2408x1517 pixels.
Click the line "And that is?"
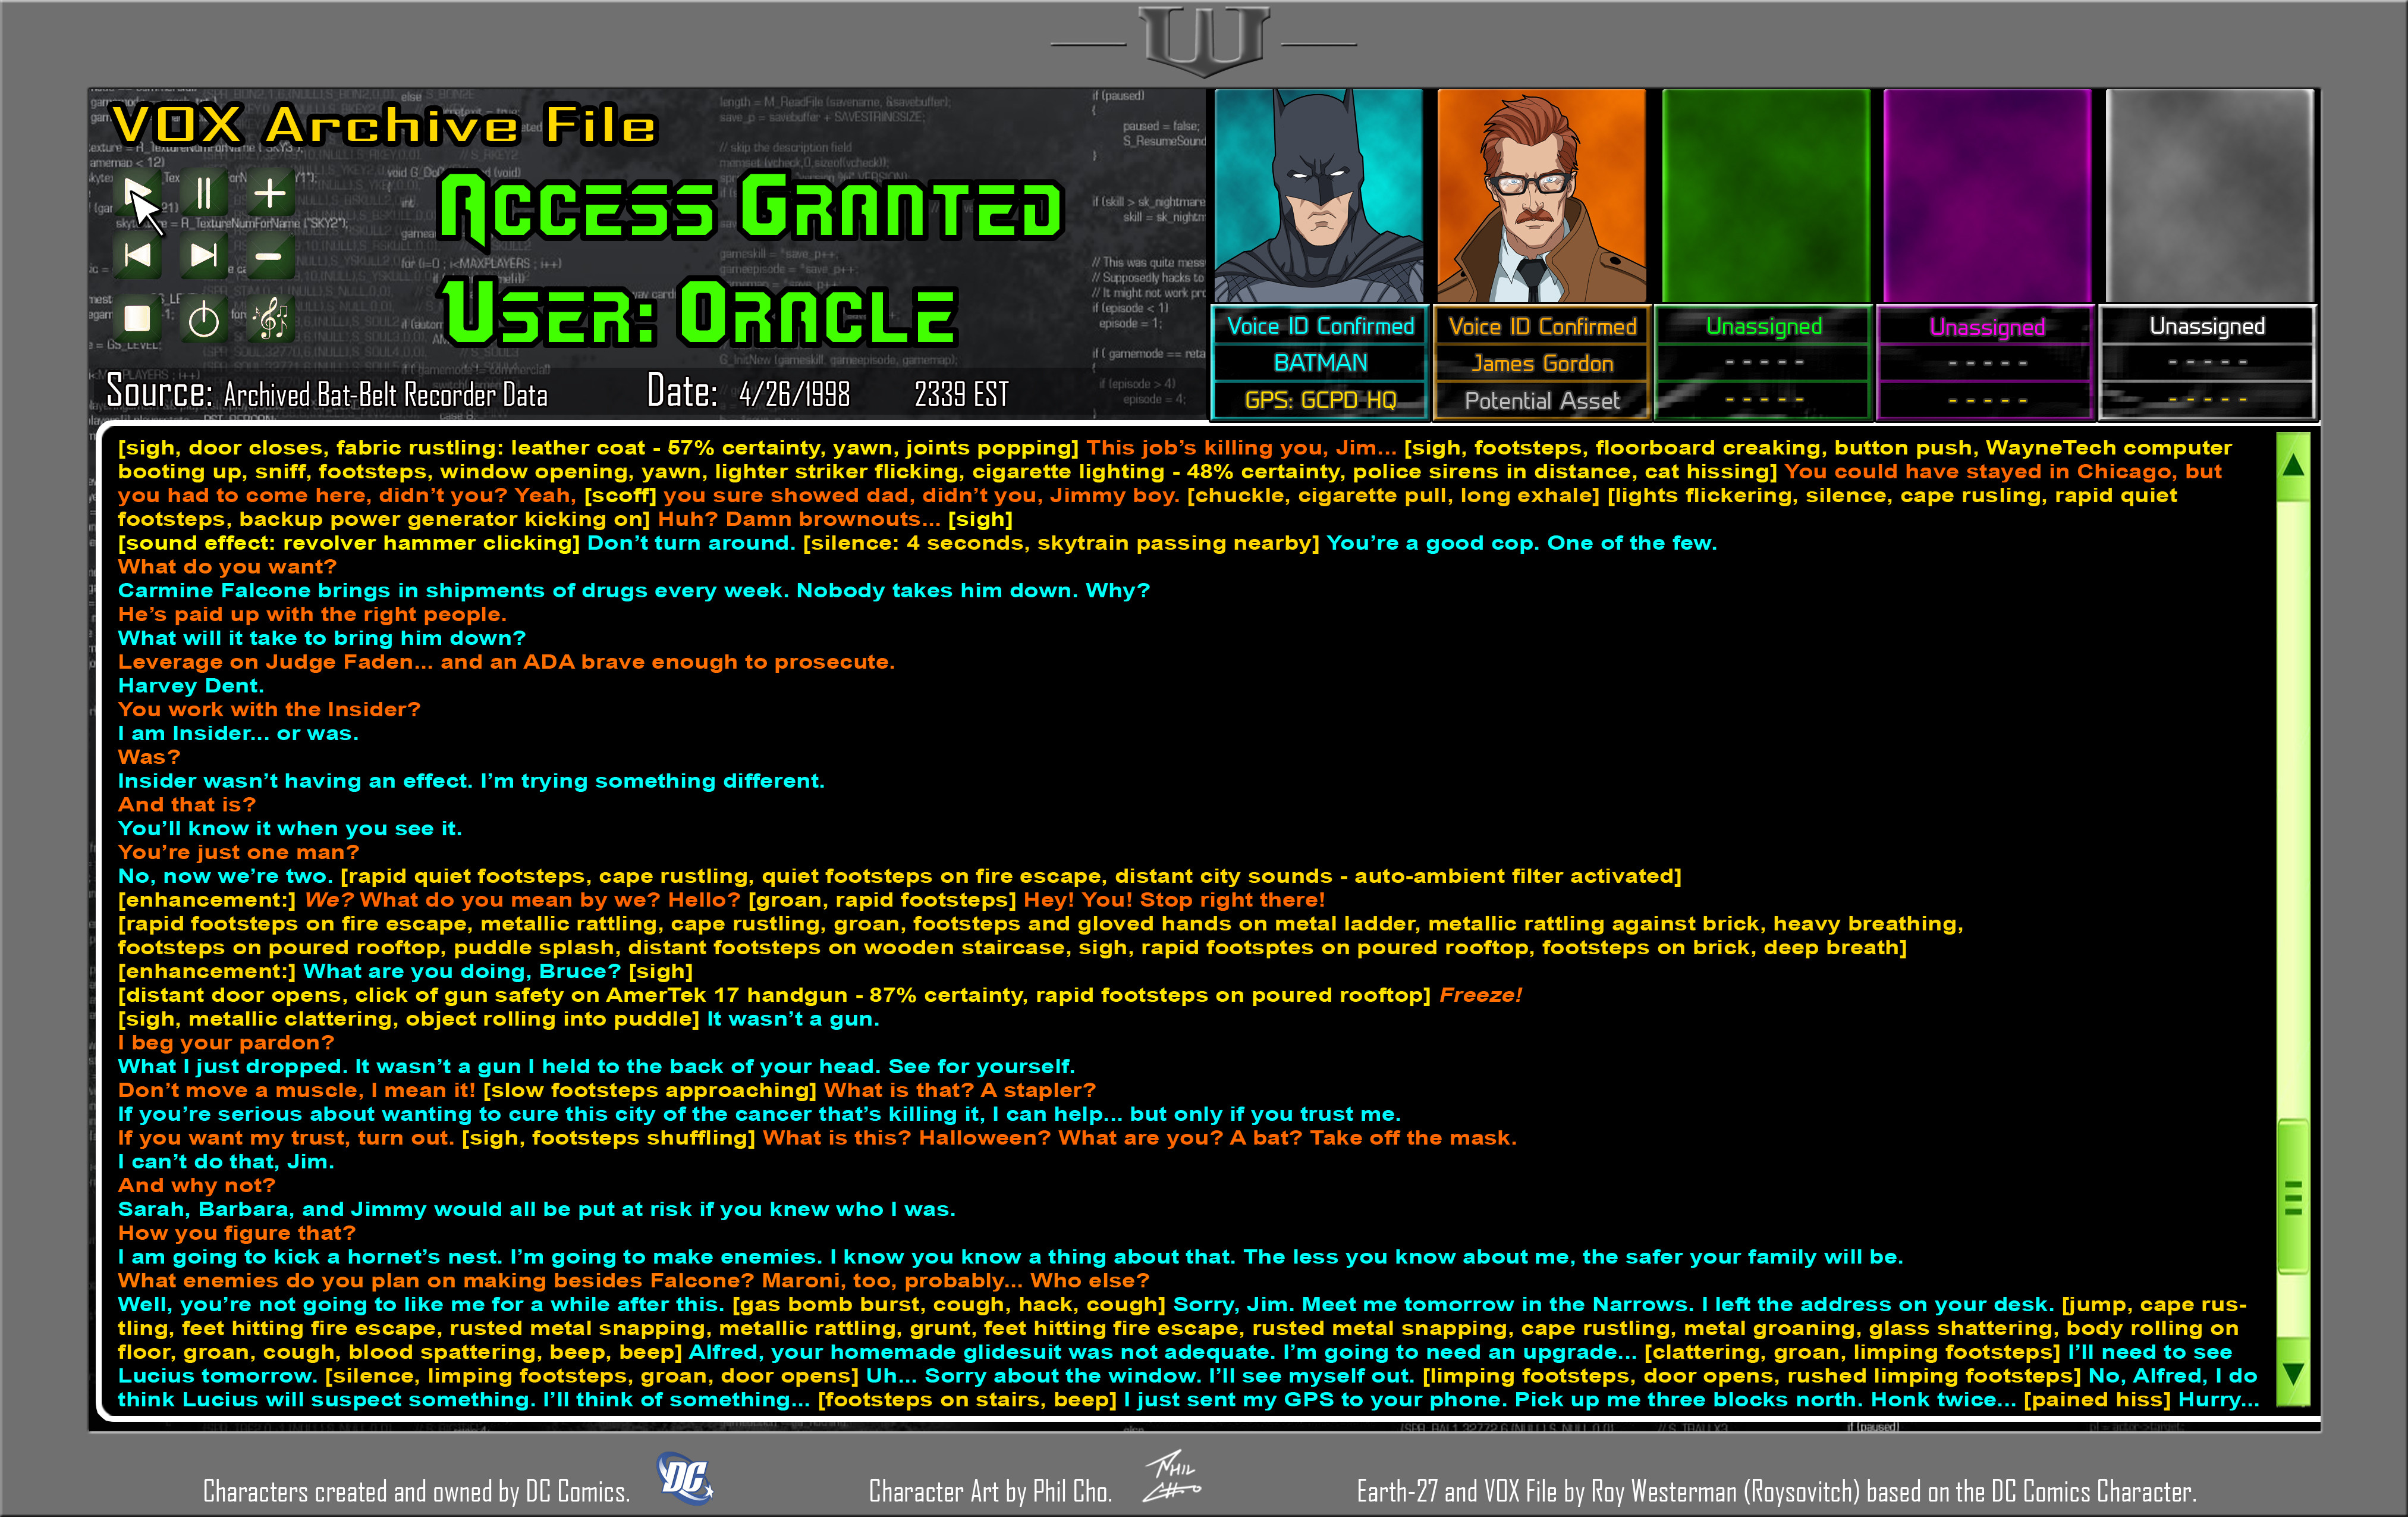point(187,804)
